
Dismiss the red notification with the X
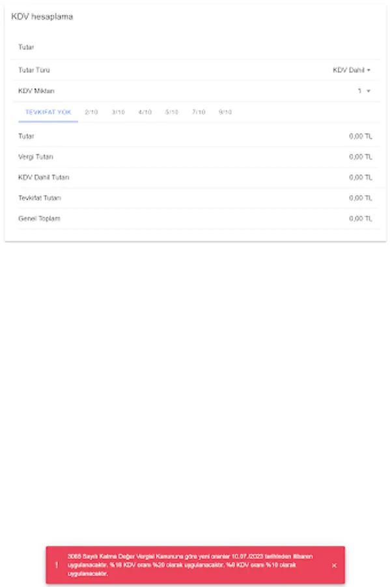pos(335,566)
